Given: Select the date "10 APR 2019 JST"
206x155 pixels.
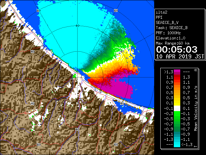Looking at the screenshot, I should pos(180,57).
